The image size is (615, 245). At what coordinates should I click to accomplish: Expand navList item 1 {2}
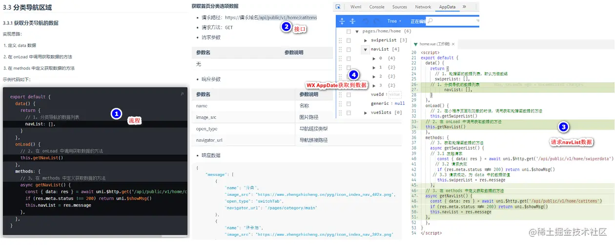(374, 67)
